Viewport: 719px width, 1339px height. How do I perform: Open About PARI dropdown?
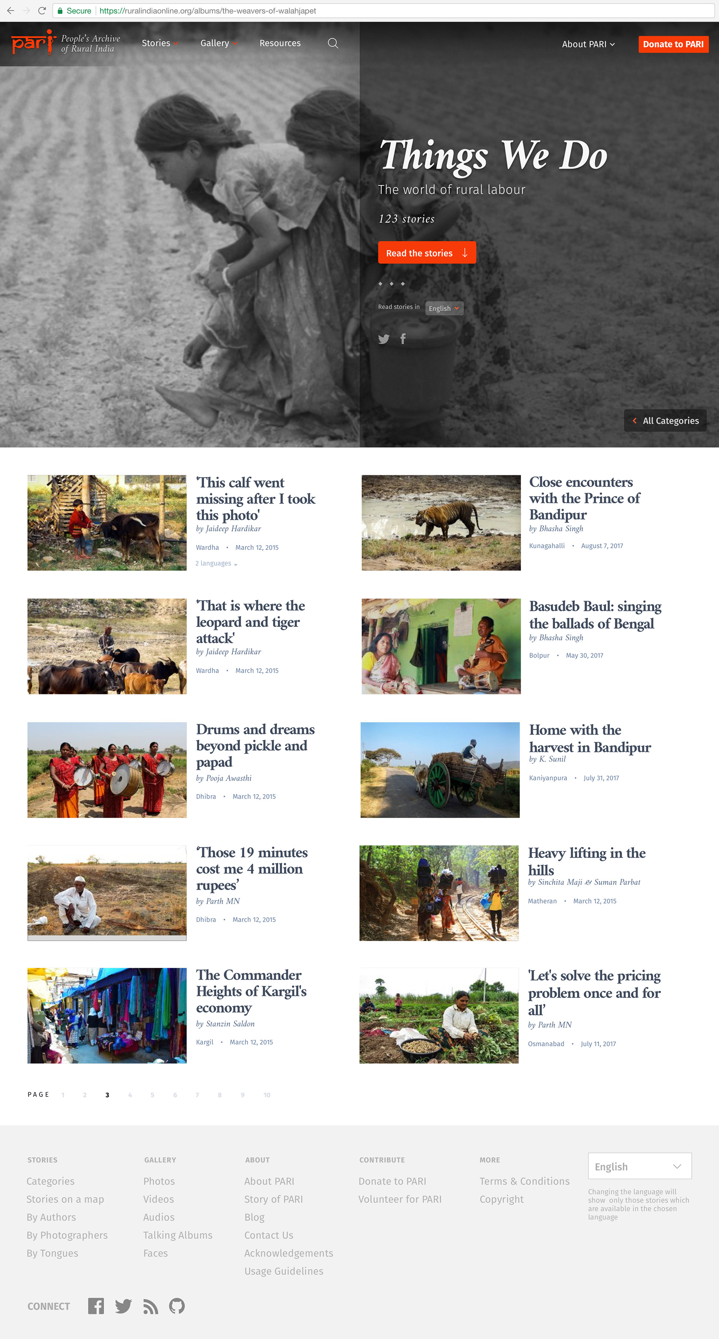(x=588, y=44)
